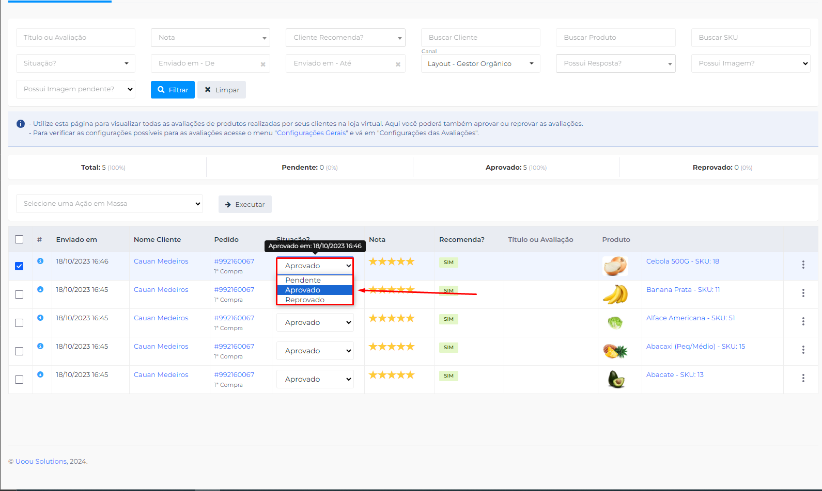
Task: Open actions menu for Alface Americana row
Action: [803, 321]
